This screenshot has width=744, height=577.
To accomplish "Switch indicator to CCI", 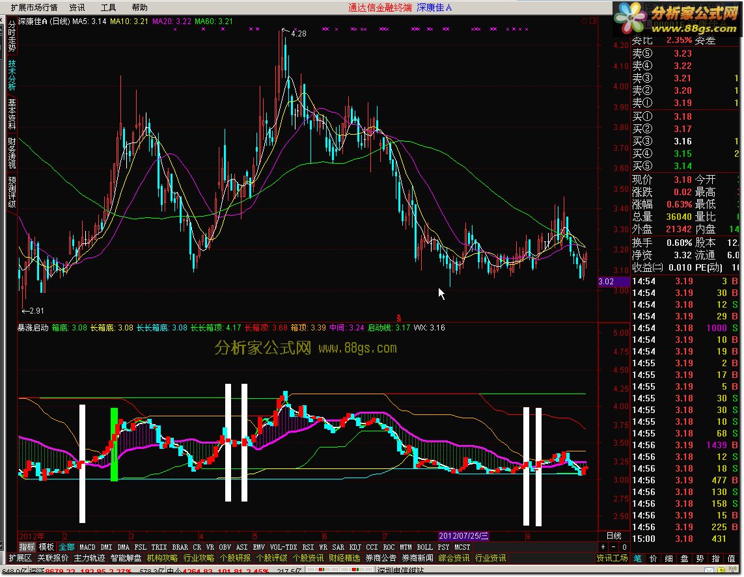I will coord(372,547).
